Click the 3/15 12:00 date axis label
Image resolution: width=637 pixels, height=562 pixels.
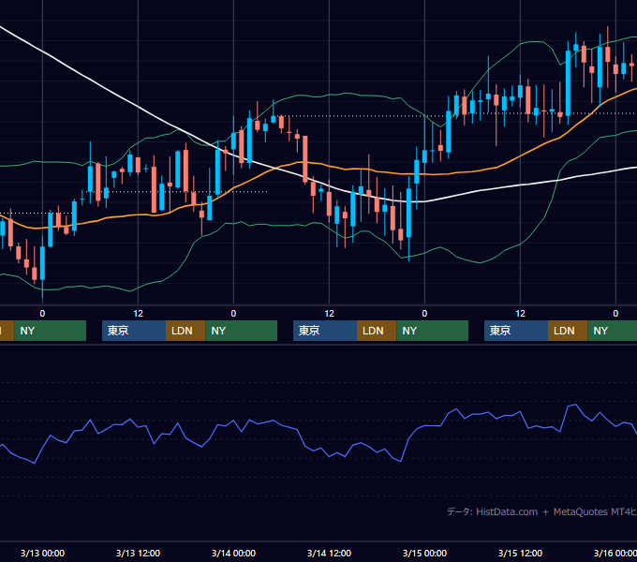(521, 553)
